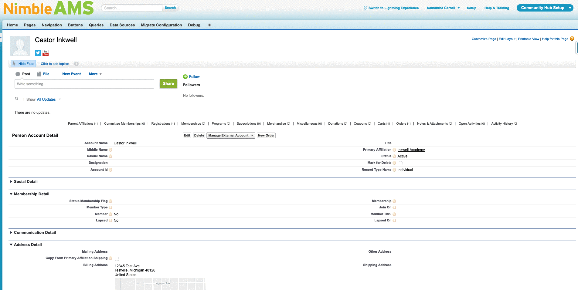
Task: Toggle the Mark for Delete checkbox
Action: 401,163
